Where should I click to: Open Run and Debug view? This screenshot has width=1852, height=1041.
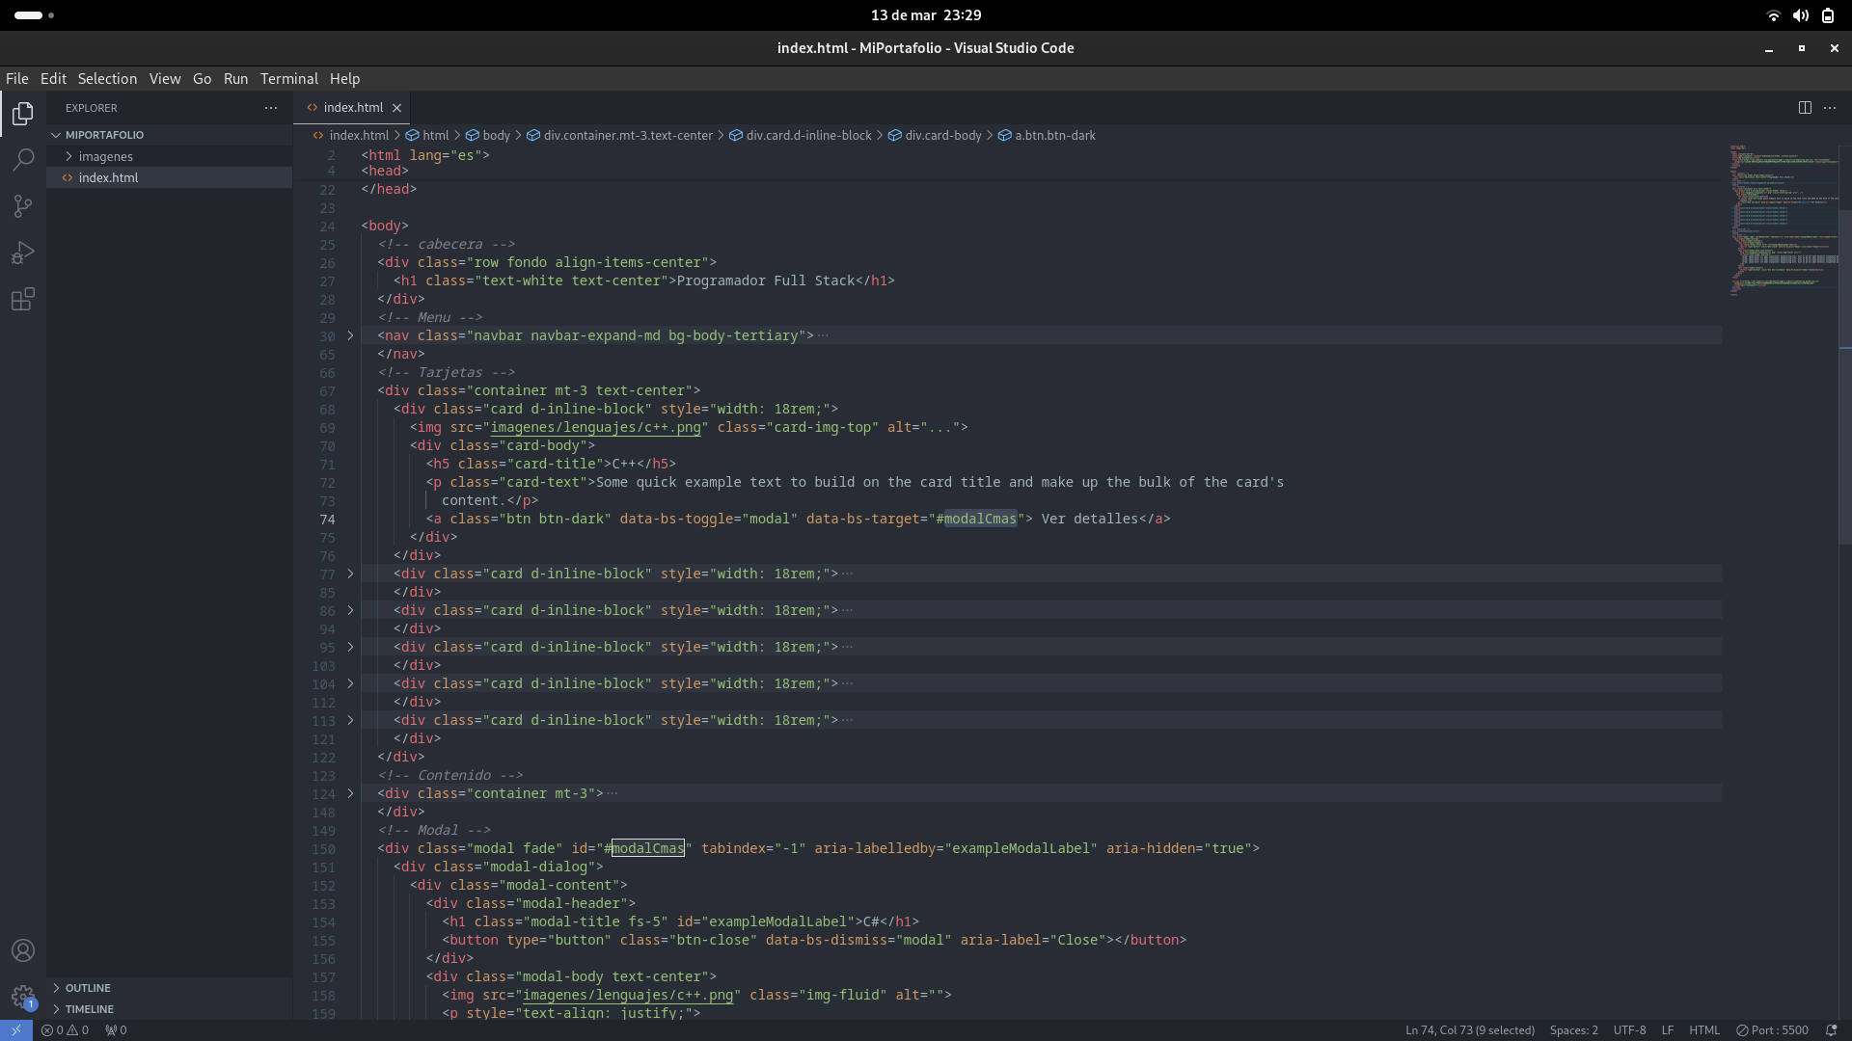(x=23, y=253)
